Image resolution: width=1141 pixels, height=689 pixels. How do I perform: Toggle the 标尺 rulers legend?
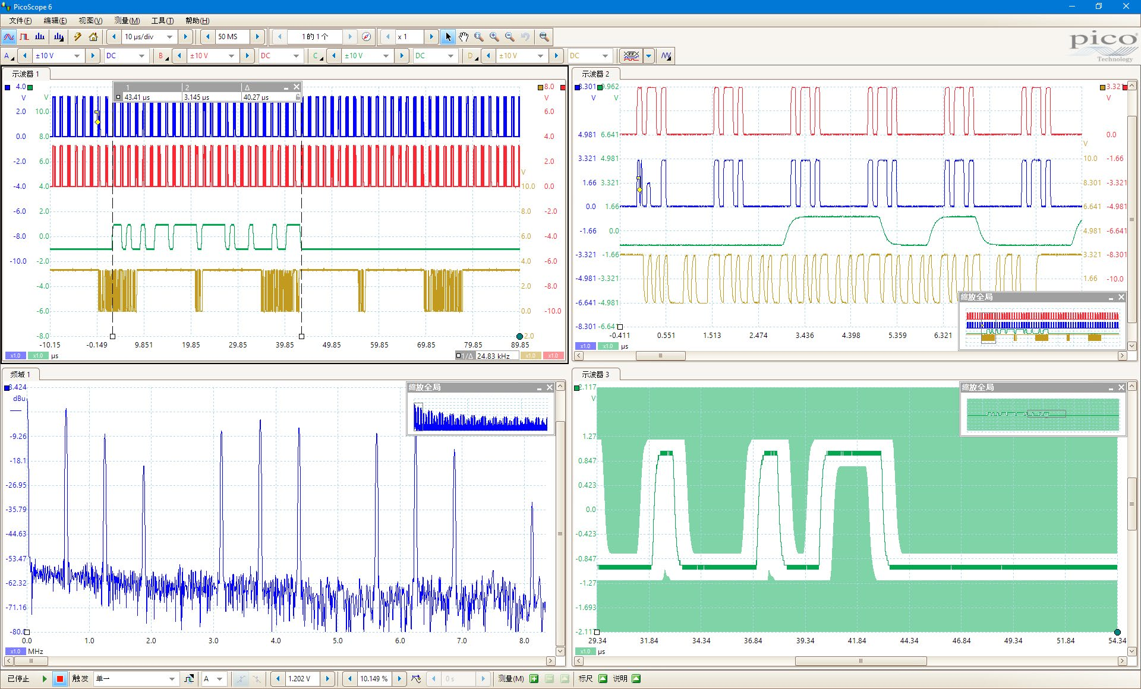pyautogui.click(x=603, y=679)
